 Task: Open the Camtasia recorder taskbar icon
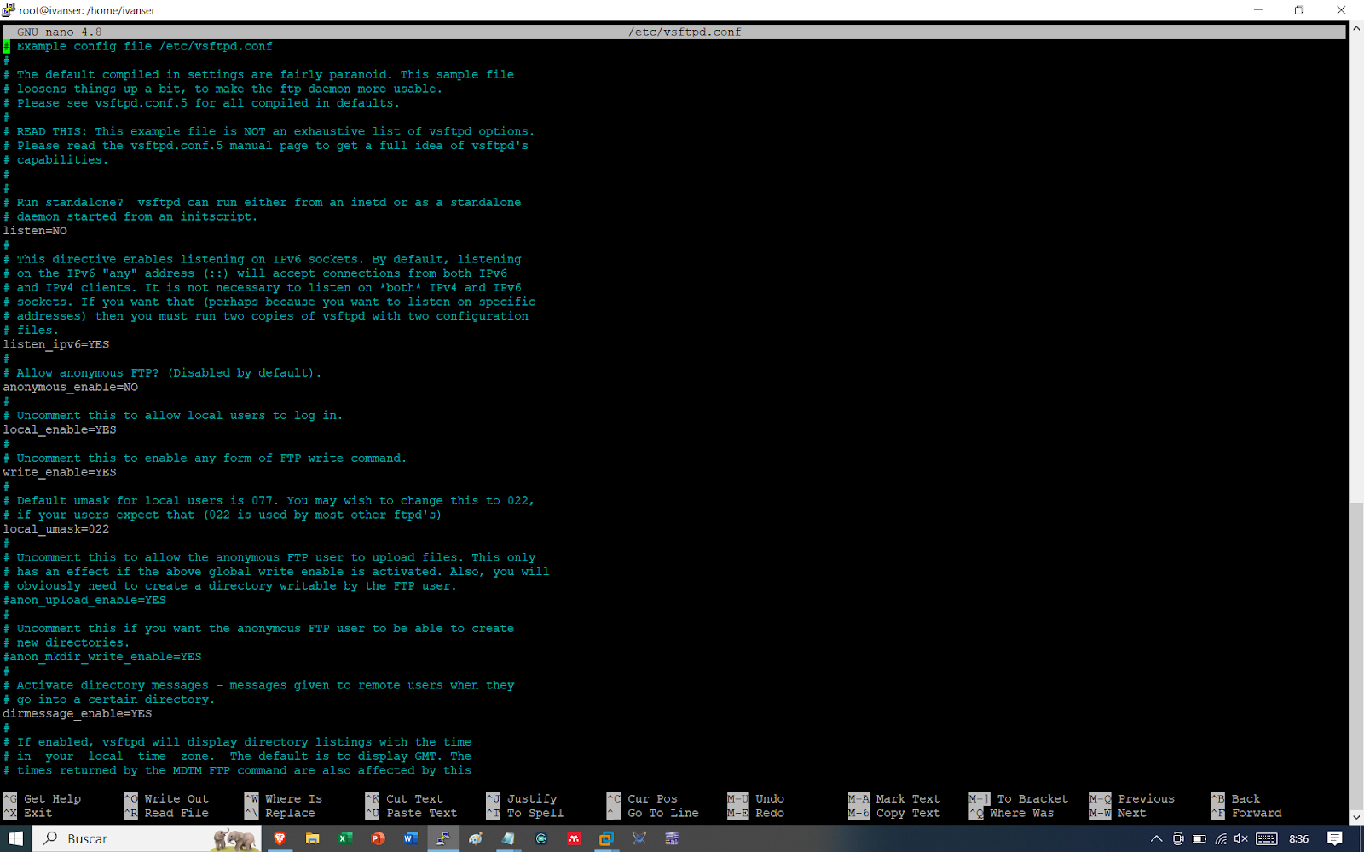(541, 838)
